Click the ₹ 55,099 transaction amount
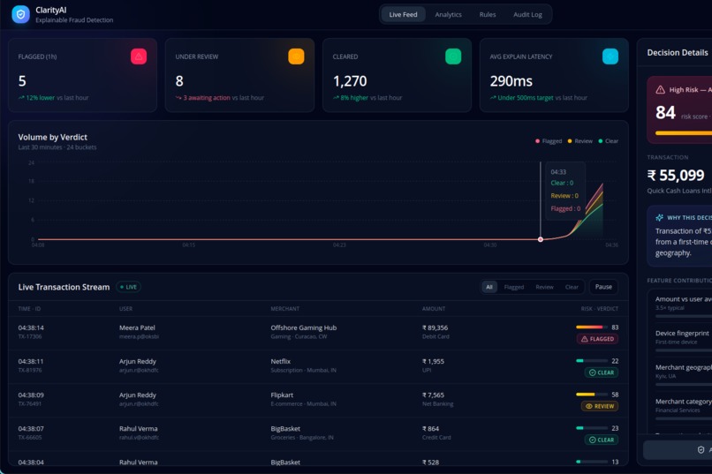 pos(676,175)
